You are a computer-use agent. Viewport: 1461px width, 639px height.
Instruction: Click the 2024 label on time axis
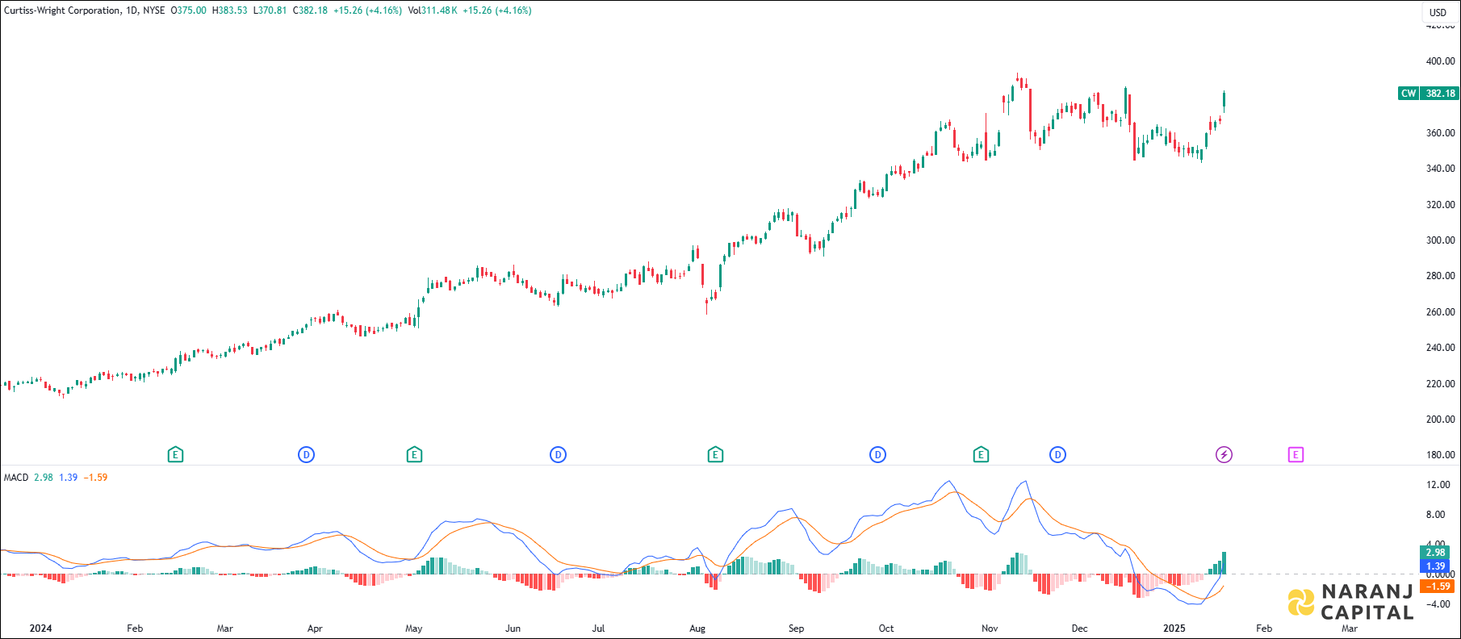40,629
